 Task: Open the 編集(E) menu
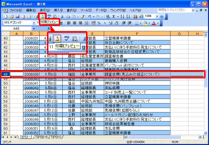coord(31,10)
